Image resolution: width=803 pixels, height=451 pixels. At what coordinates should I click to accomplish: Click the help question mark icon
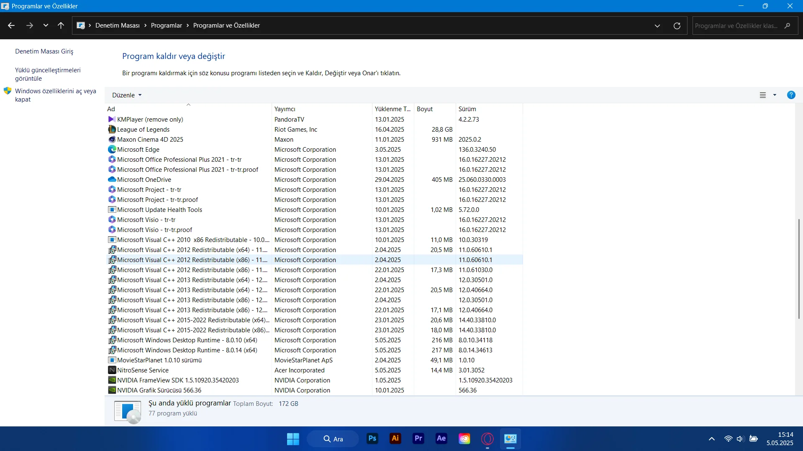click(x=791, y=95)
